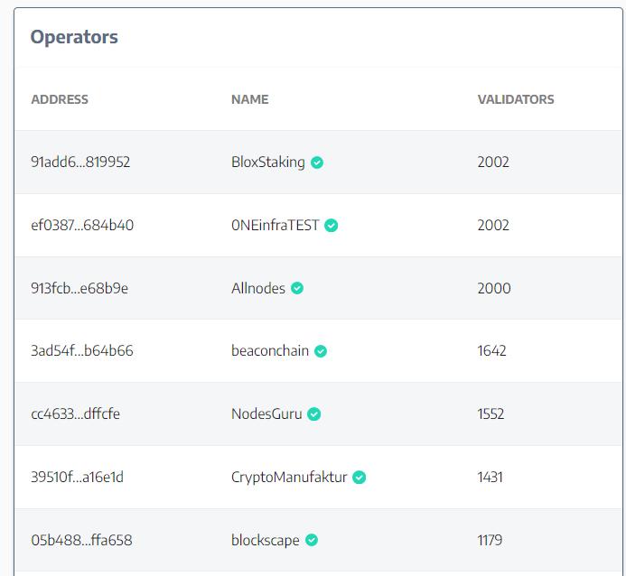Click the verified checkmark next to Allnodes
Viewport: 626px width, 576px height.
click(x=297, y=289)
